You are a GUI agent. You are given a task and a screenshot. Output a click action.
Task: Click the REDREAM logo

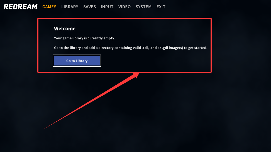(21, 7)
